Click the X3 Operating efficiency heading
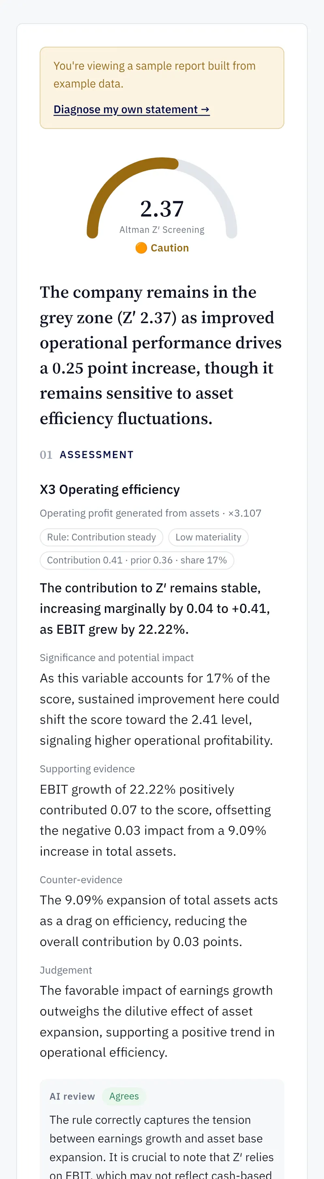Image resolution: width=324 pixels, height=1179 pixels. [x=110, y=489]
